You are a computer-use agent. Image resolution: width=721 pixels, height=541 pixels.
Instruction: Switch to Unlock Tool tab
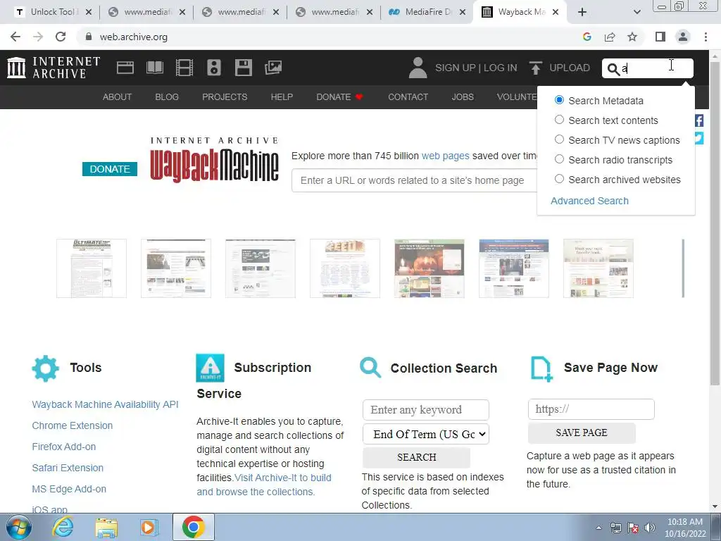tap(53, 12)
